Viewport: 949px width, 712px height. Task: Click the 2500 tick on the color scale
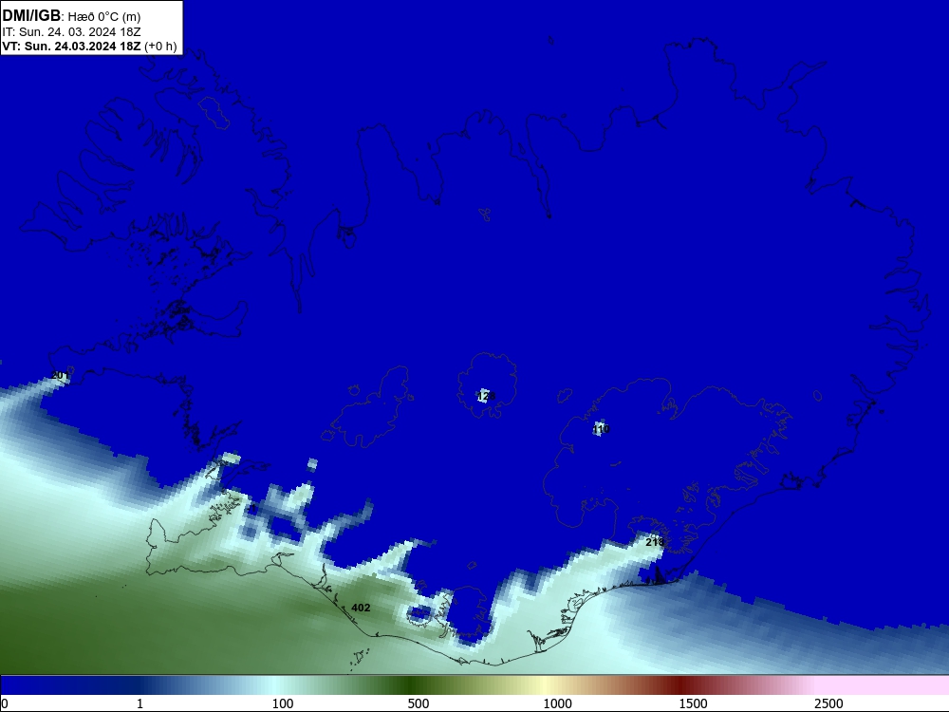pyautogui.click(x=828, y=703)
